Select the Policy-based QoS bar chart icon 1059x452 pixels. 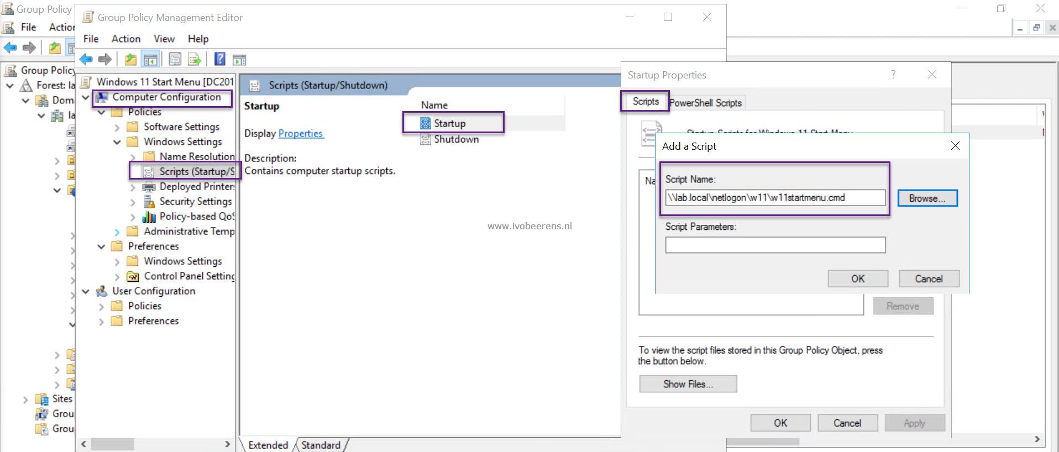point(149,217)
